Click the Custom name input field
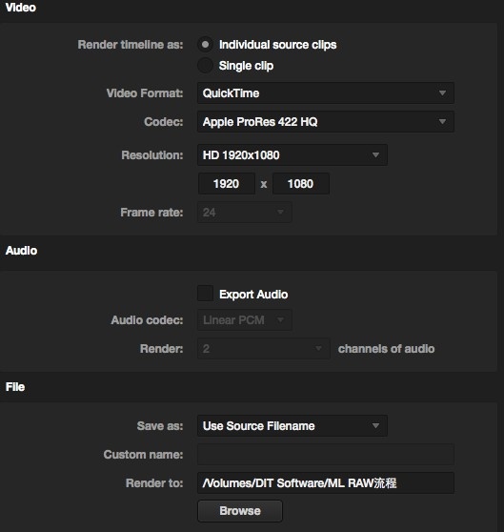504x532 pixels. tap(326, 455)
